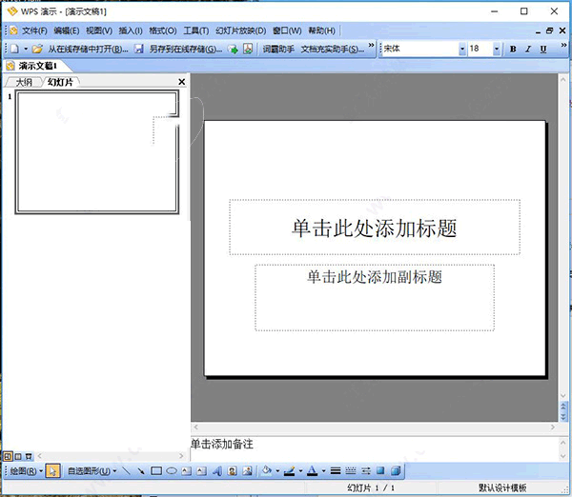Viewport: 572px width, 497px height.
Task: Select the arrow pointer selection tool
Action: [x=52, y=471]
